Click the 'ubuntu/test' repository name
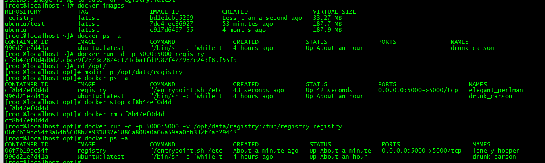545x163 pixels. [x=25, y=24]
